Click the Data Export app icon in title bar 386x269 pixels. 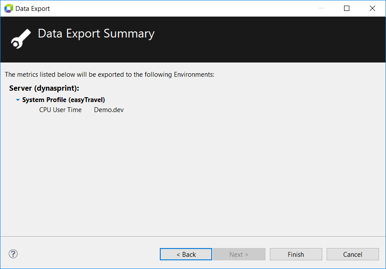coord(9,8)
